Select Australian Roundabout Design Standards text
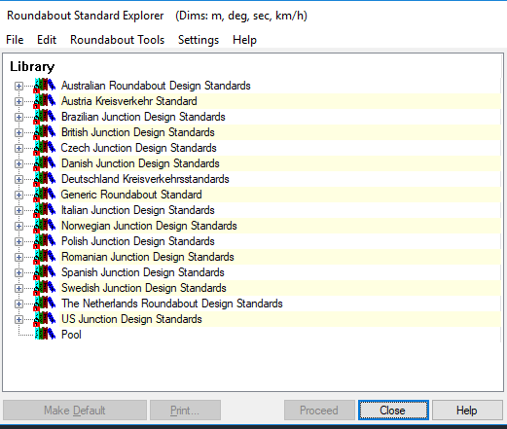The image size is (507, 429). [156, 86]
